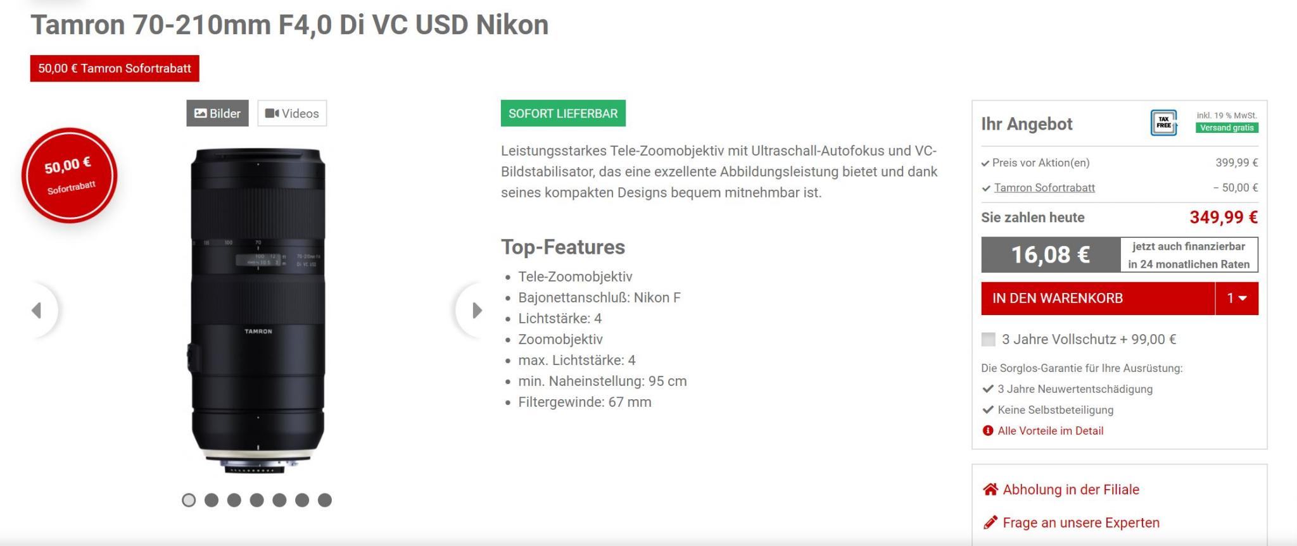The image size is (1297, 546).
Task: Click the 16,08 € financing rate box
Action: (x=1051, y=255)
